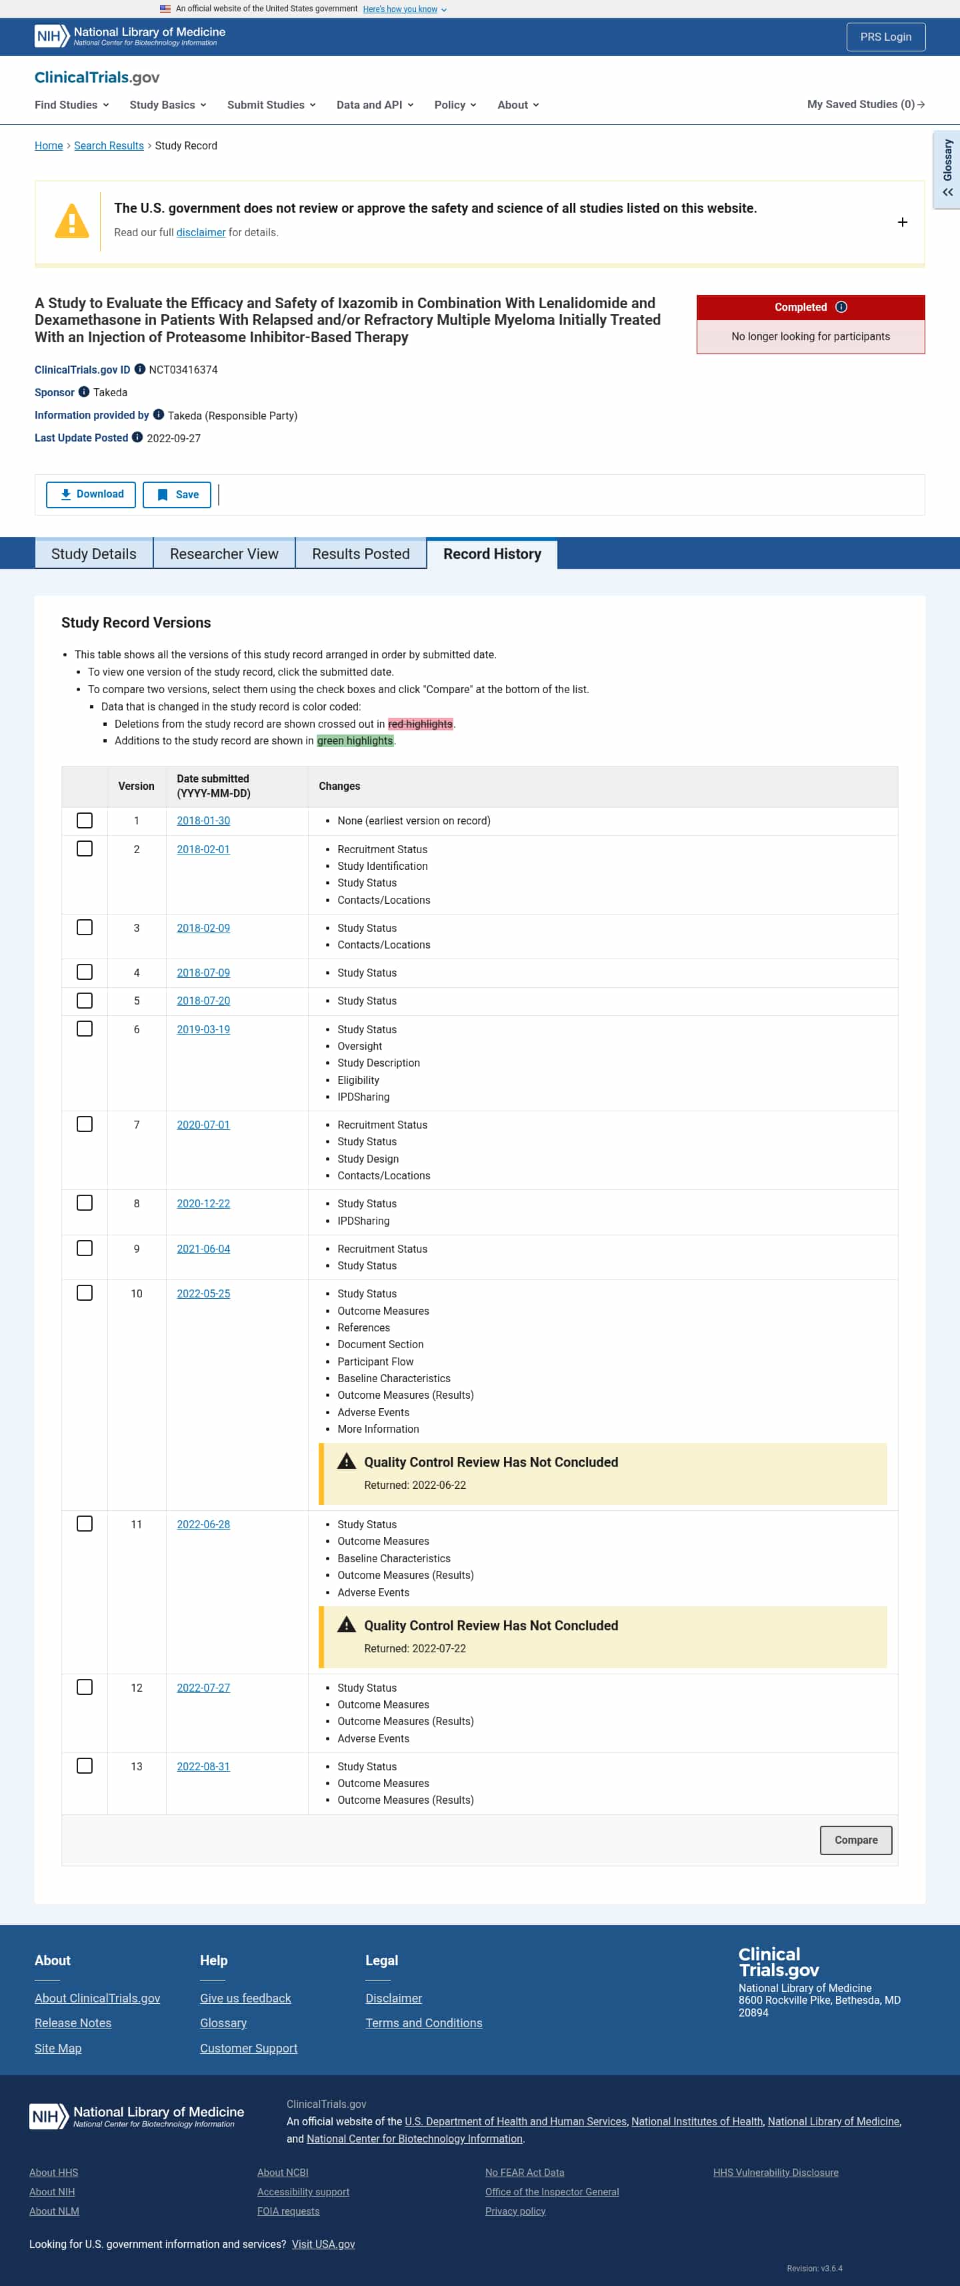
Task: Click the info icon beside Sponsor
Action: tap(84, 392)
